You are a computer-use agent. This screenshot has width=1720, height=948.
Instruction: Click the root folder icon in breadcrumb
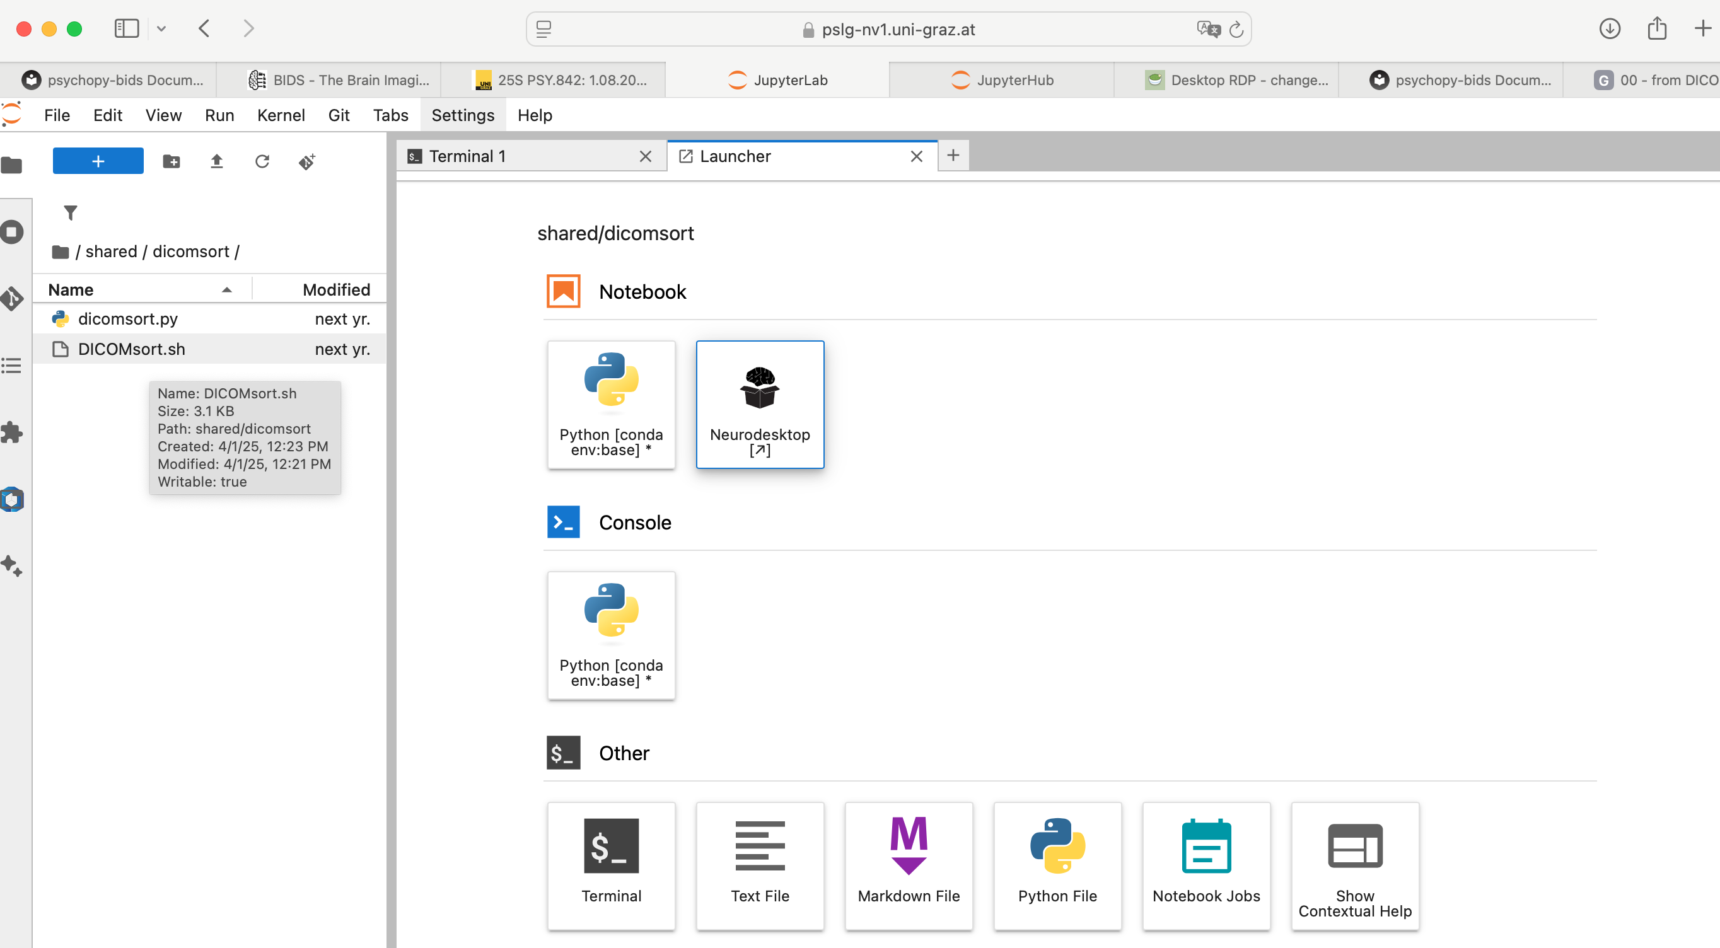pyautogui.click(x=60, y=251)
